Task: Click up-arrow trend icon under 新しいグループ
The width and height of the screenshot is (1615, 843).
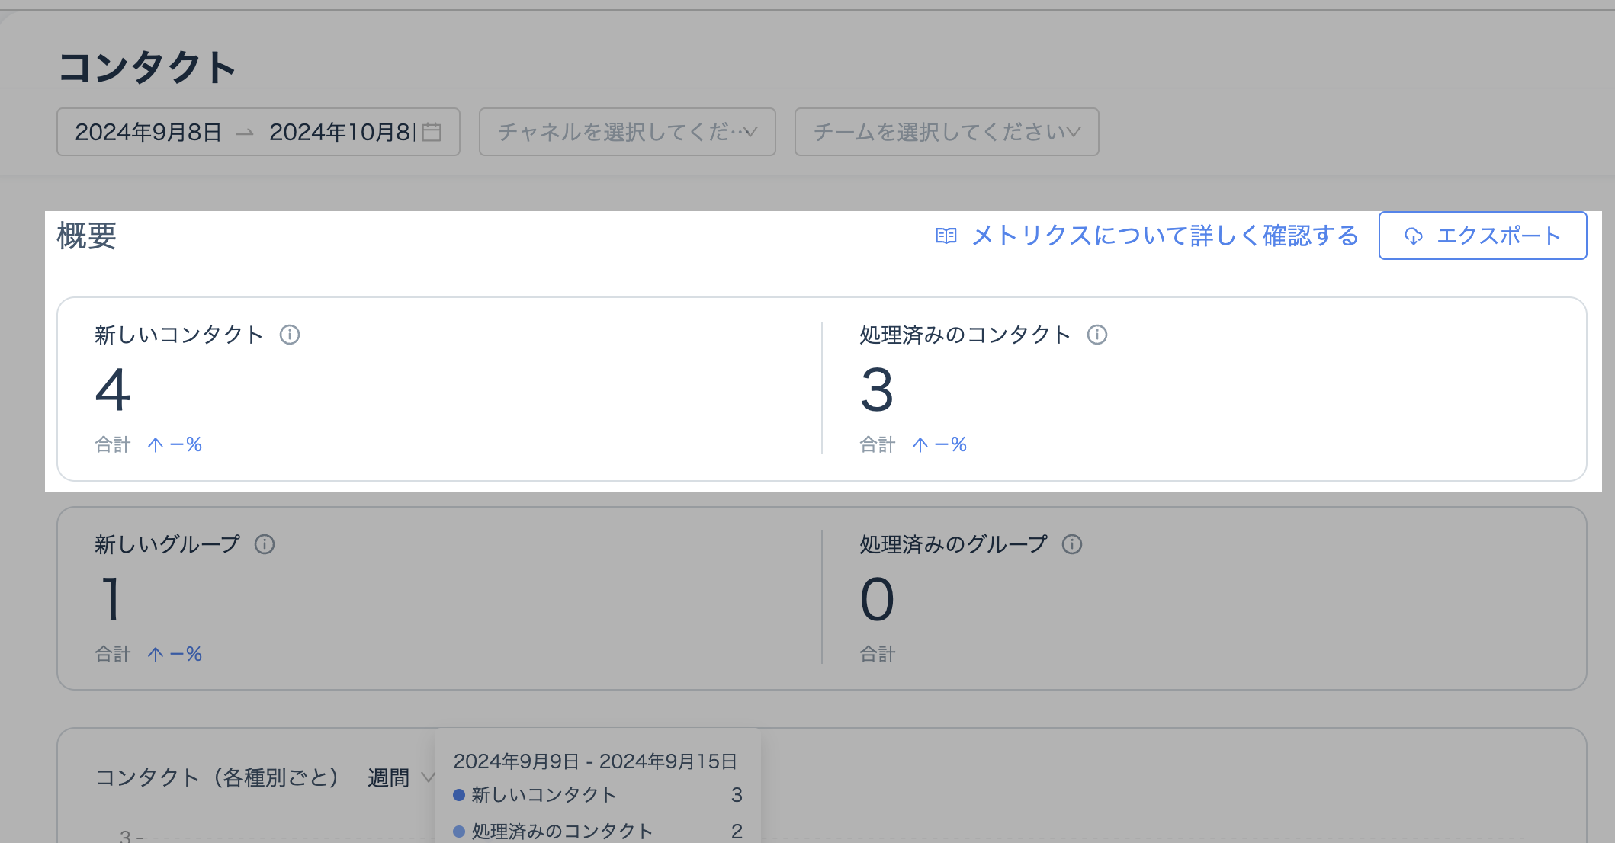Action: coord(156,654)
